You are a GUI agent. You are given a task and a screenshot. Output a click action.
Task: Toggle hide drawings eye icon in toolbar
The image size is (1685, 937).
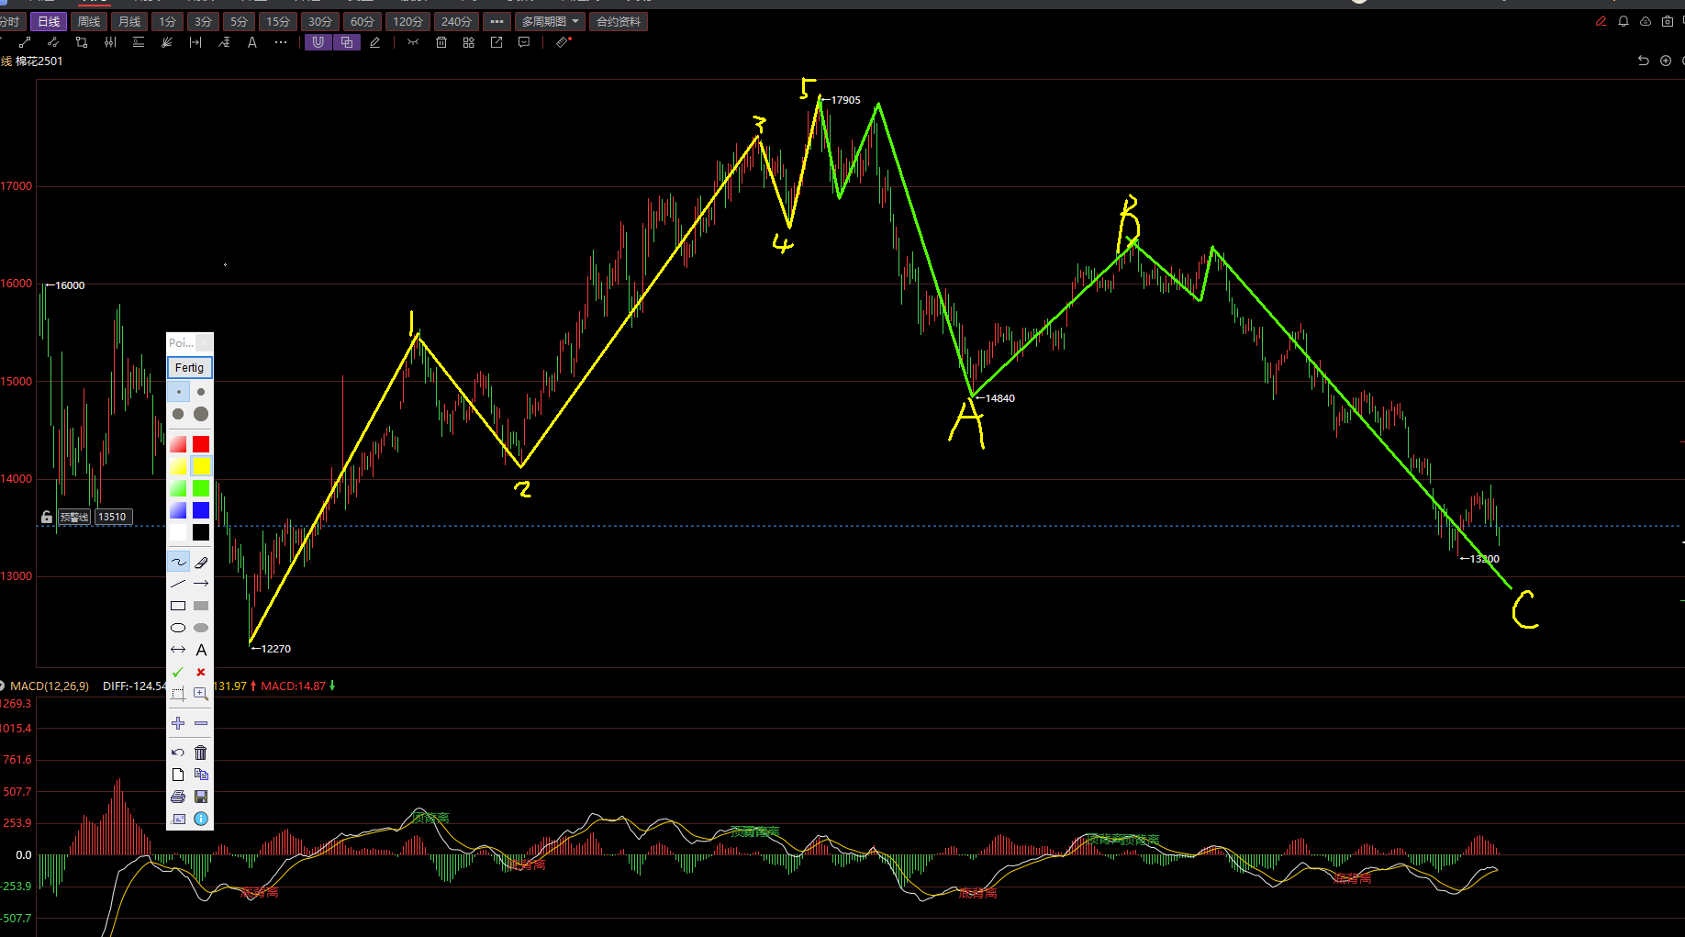pos(413,42)
